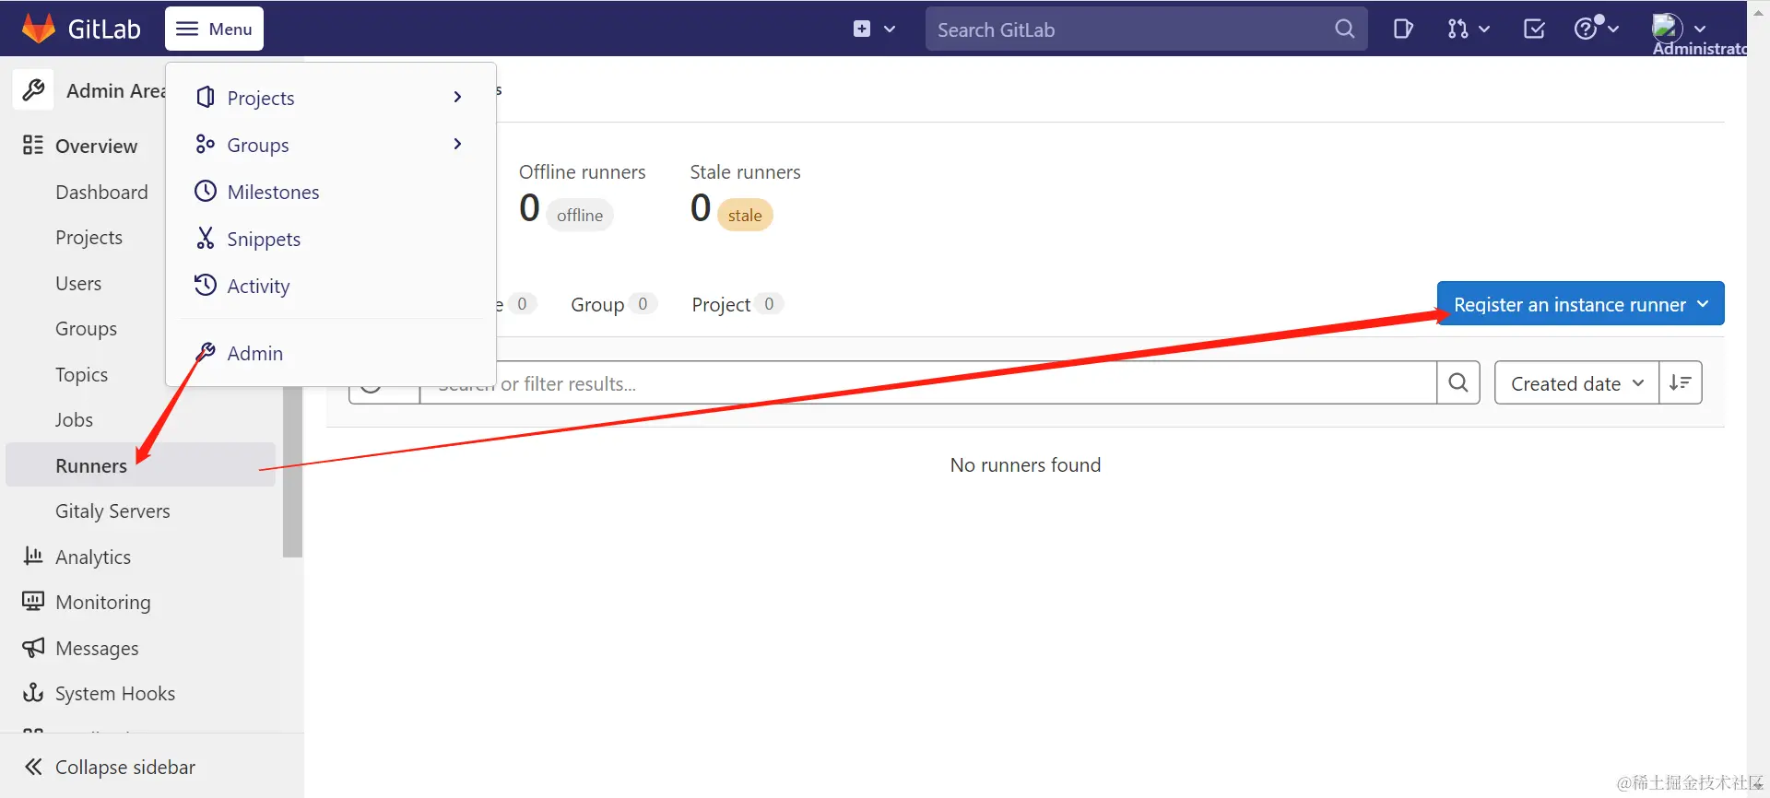Click the Groups icon in Menu dropdown
This screenshot has height=798, width=1770.
click(206, 144)
